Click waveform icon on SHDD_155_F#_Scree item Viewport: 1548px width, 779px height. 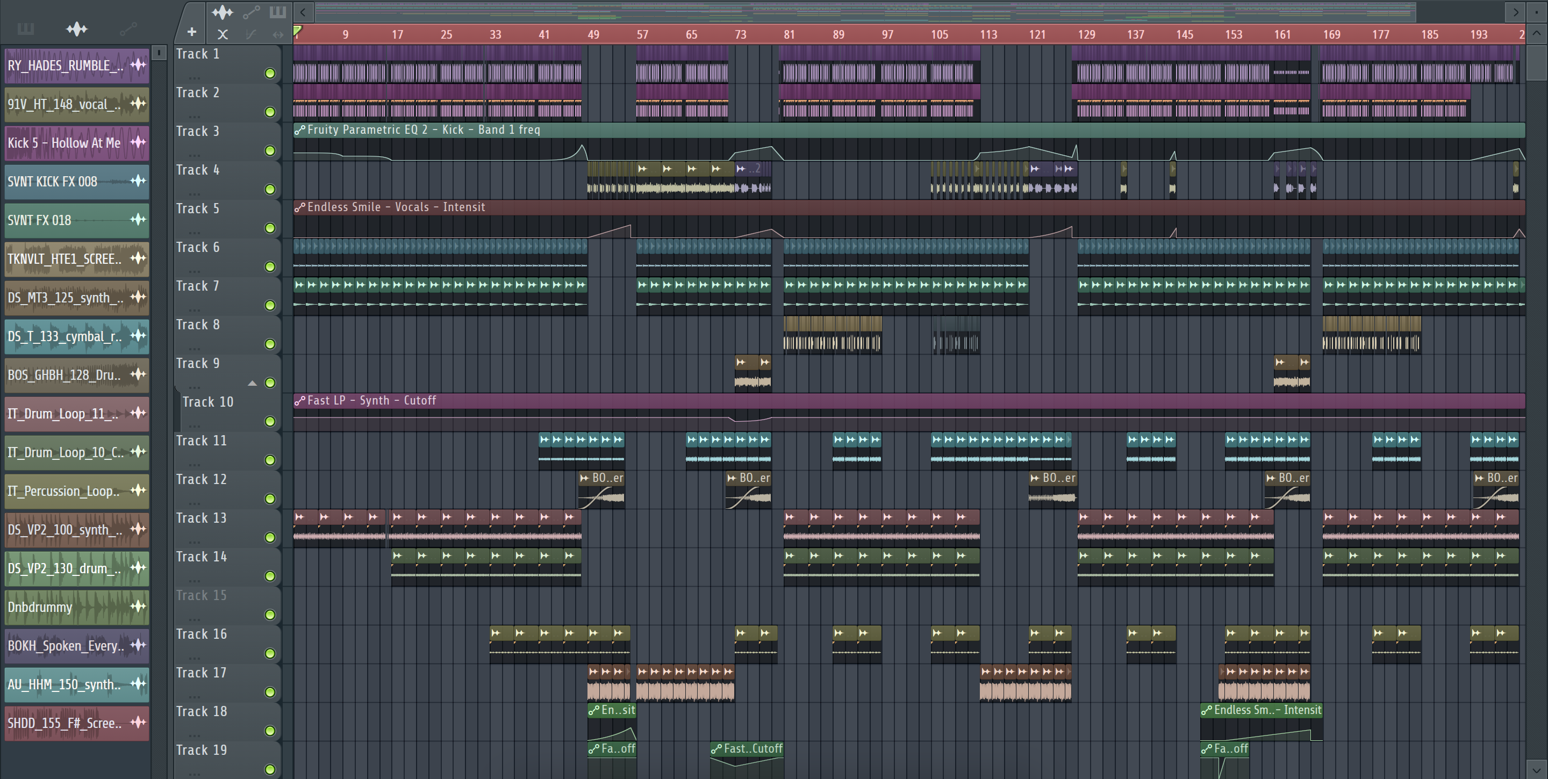tap(138, 723)
